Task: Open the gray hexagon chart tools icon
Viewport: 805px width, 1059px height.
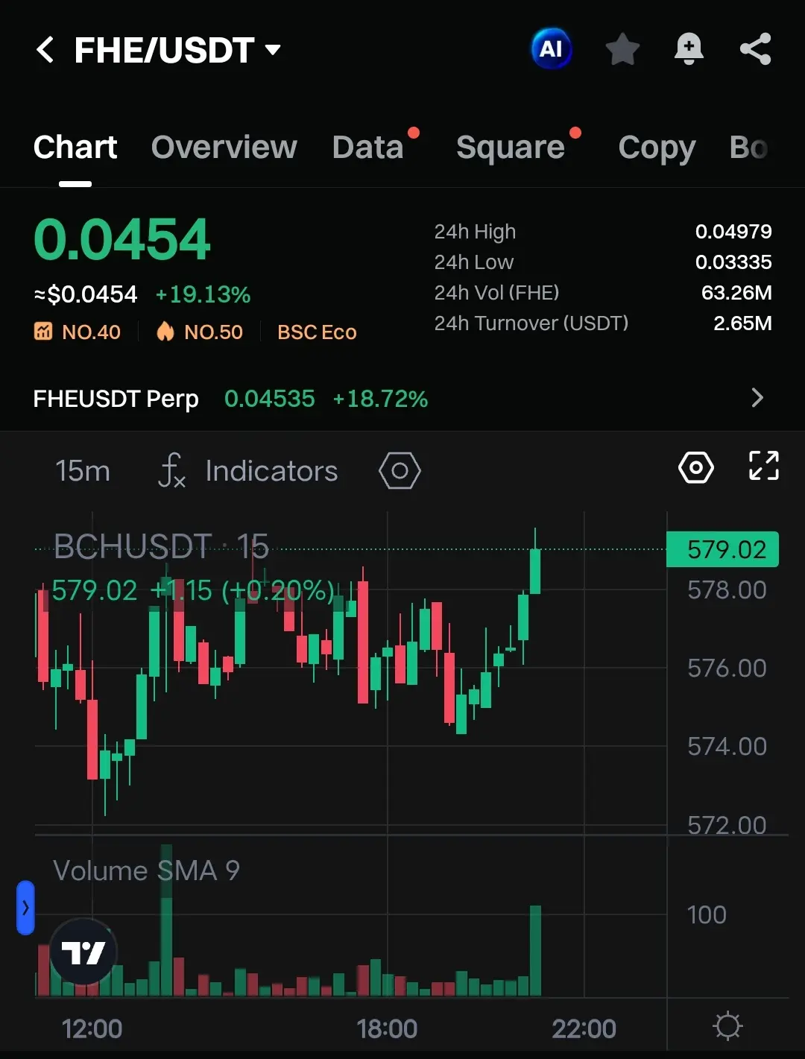Action: pyautogui.click(x=400, y=471)
